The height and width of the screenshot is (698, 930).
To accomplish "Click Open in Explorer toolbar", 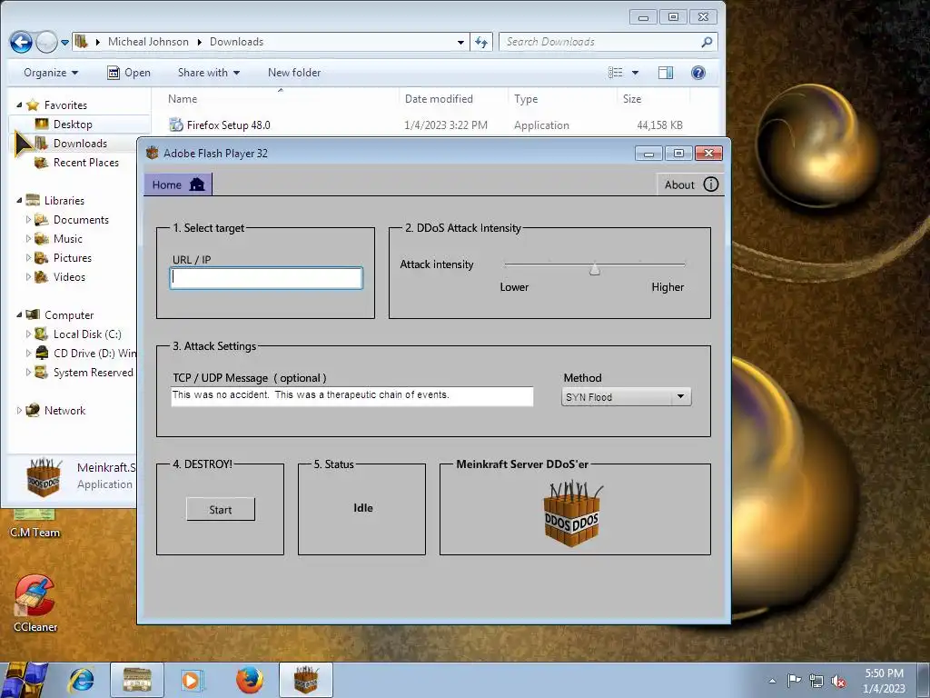I will pyautogui.click(x=129, y=73).
